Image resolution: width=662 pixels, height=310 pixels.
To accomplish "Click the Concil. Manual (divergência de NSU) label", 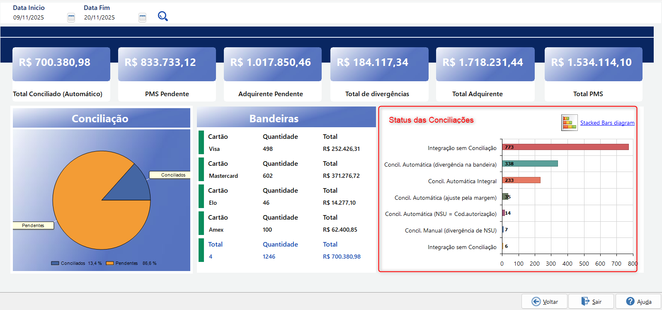I will (x=451, y=230).
